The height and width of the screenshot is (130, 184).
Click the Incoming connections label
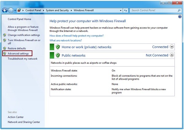[x=64, y=76]
